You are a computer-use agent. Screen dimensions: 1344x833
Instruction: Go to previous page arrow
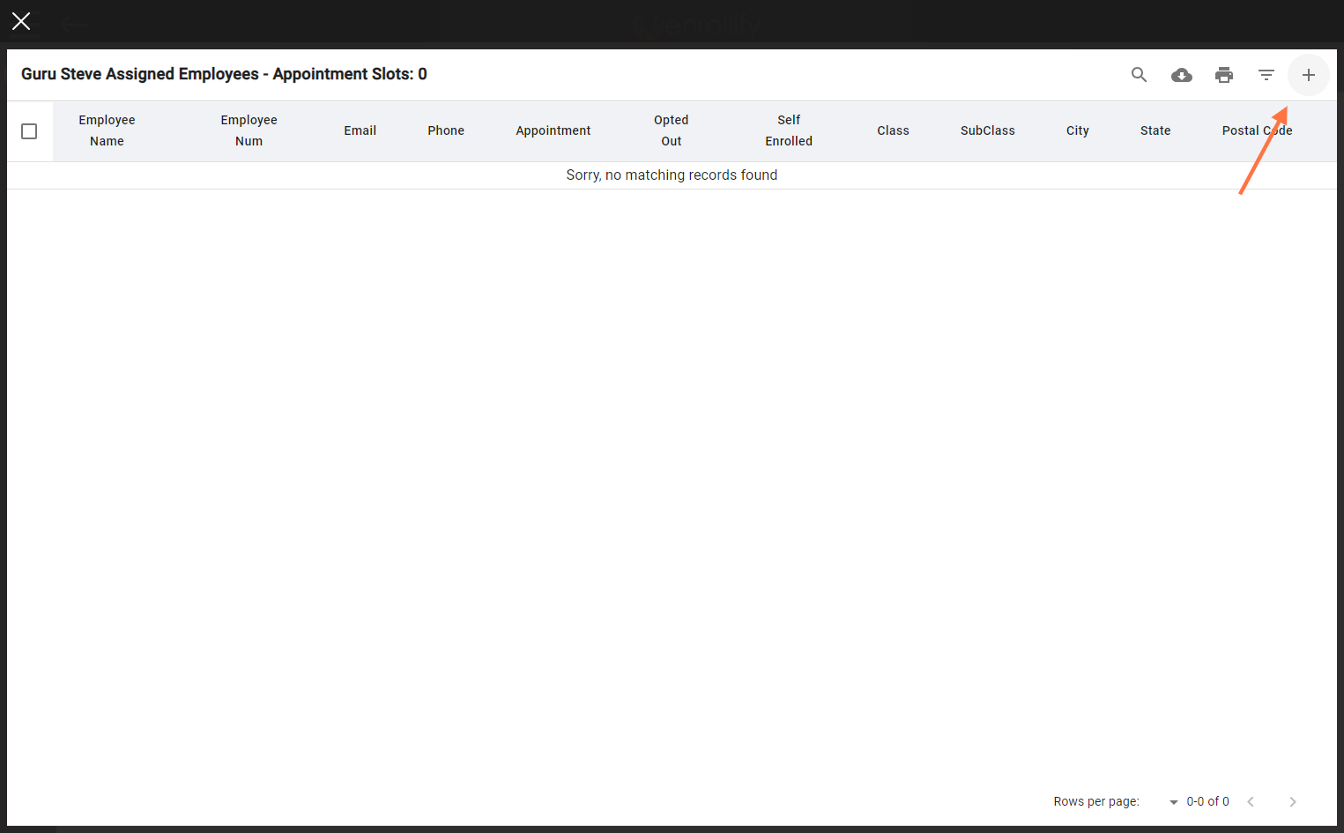[x=1250, y=801]
